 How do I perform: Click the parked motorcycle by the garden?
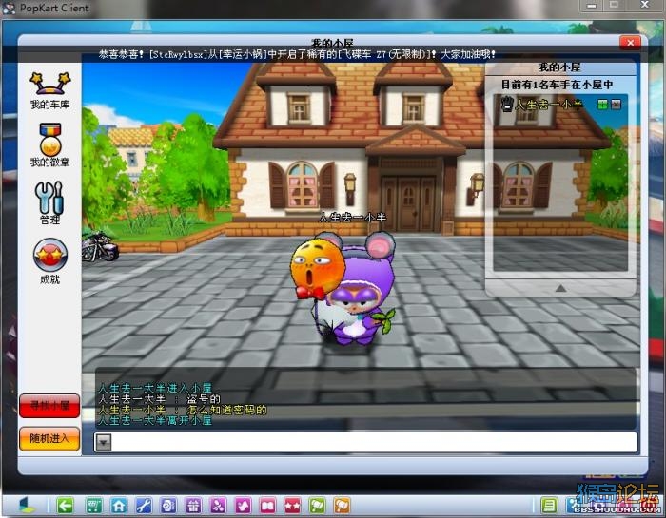click(100, 245)
